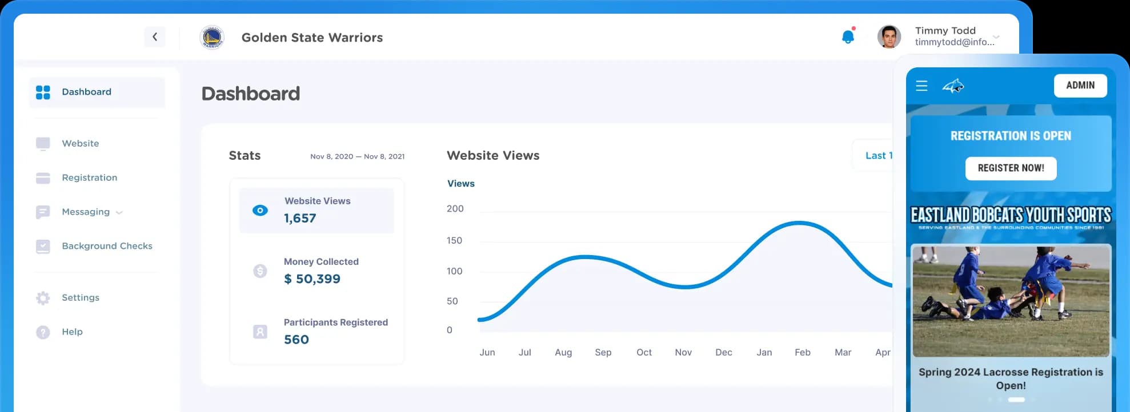Viewport: 1130px width, 412px height.
Task: Click the Golden State Warriors team logo
Action: pyautogui.click(x=212, y=37)
